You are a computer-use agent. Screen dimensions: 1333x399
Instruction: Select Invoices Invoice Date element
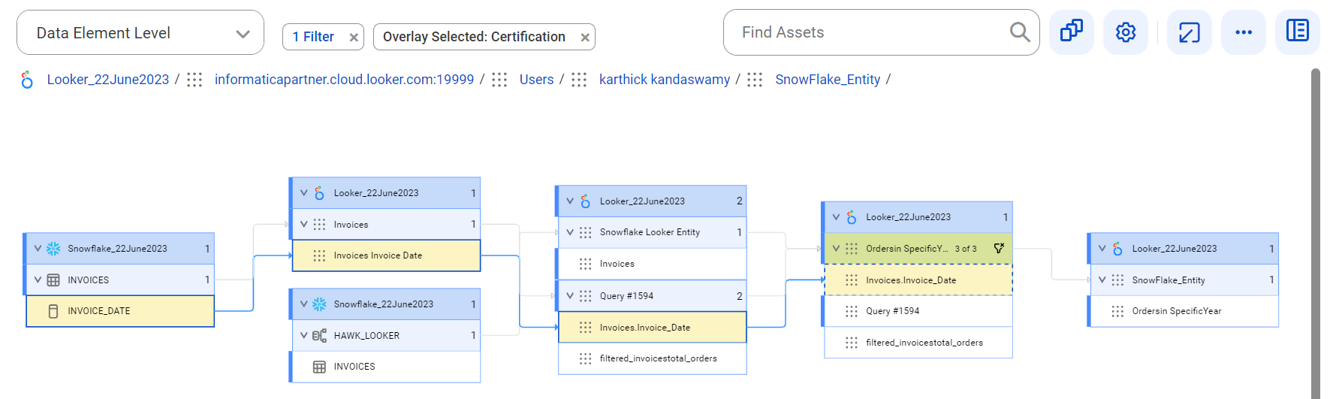pyautogui.click(x=386, y=255)
